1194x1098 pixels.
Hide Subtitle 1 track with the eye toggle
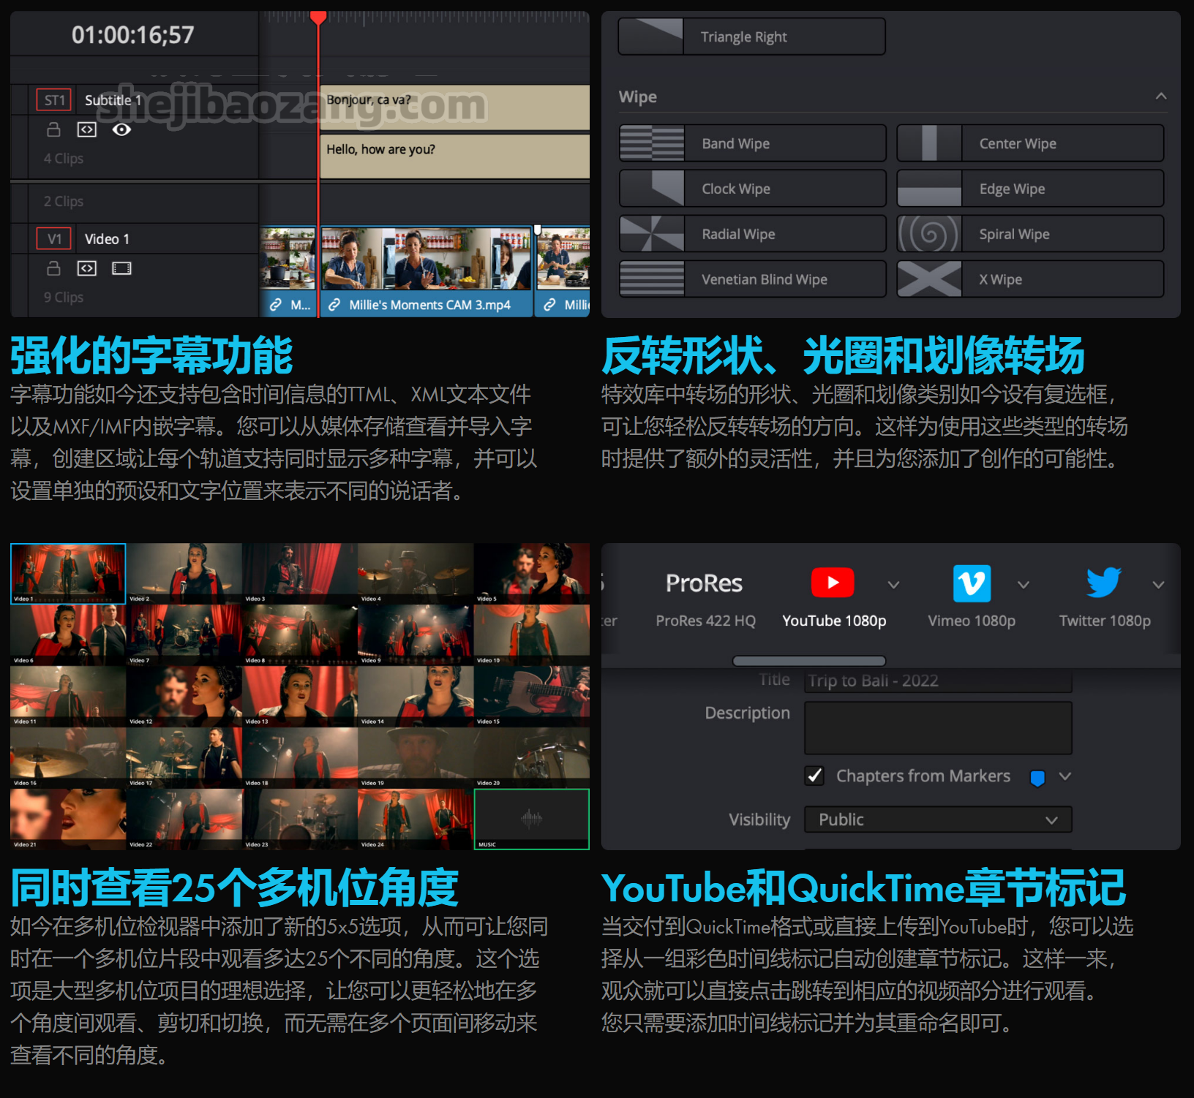[x=121, y=129]
